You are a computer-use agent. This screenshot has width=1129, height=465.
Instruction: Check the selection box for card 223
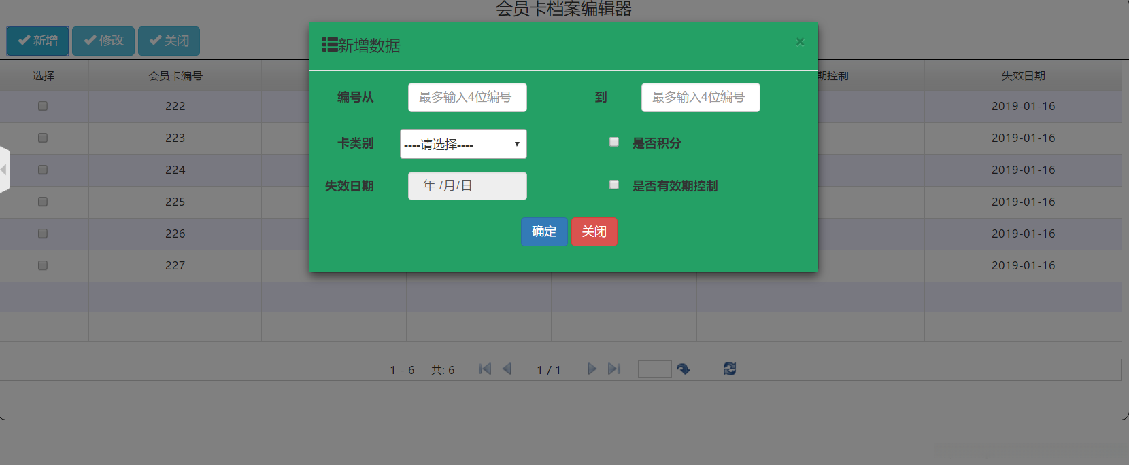(x=43, y=138)
